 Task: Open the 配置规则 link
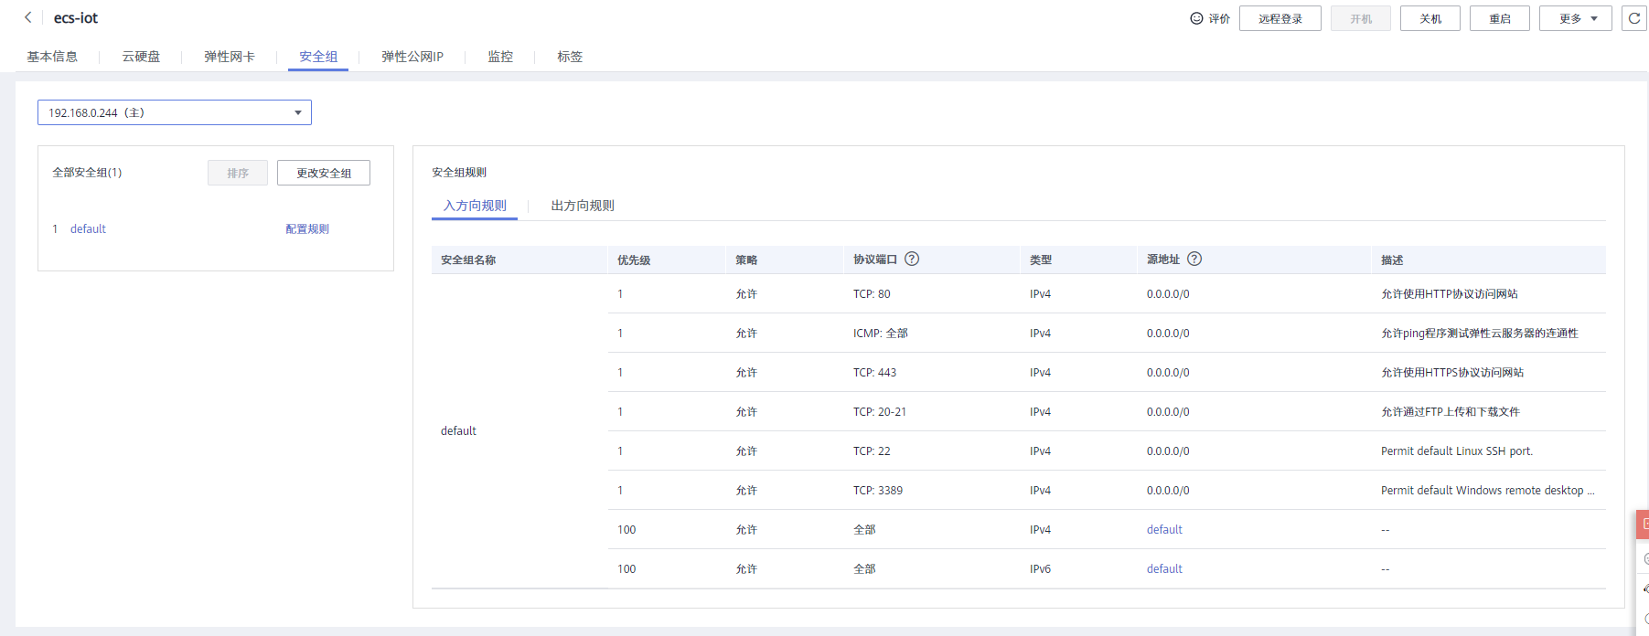[307, 229]
